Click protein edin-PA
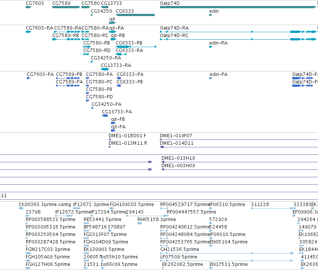Viewport: 318px width, 270px height. 219,74
